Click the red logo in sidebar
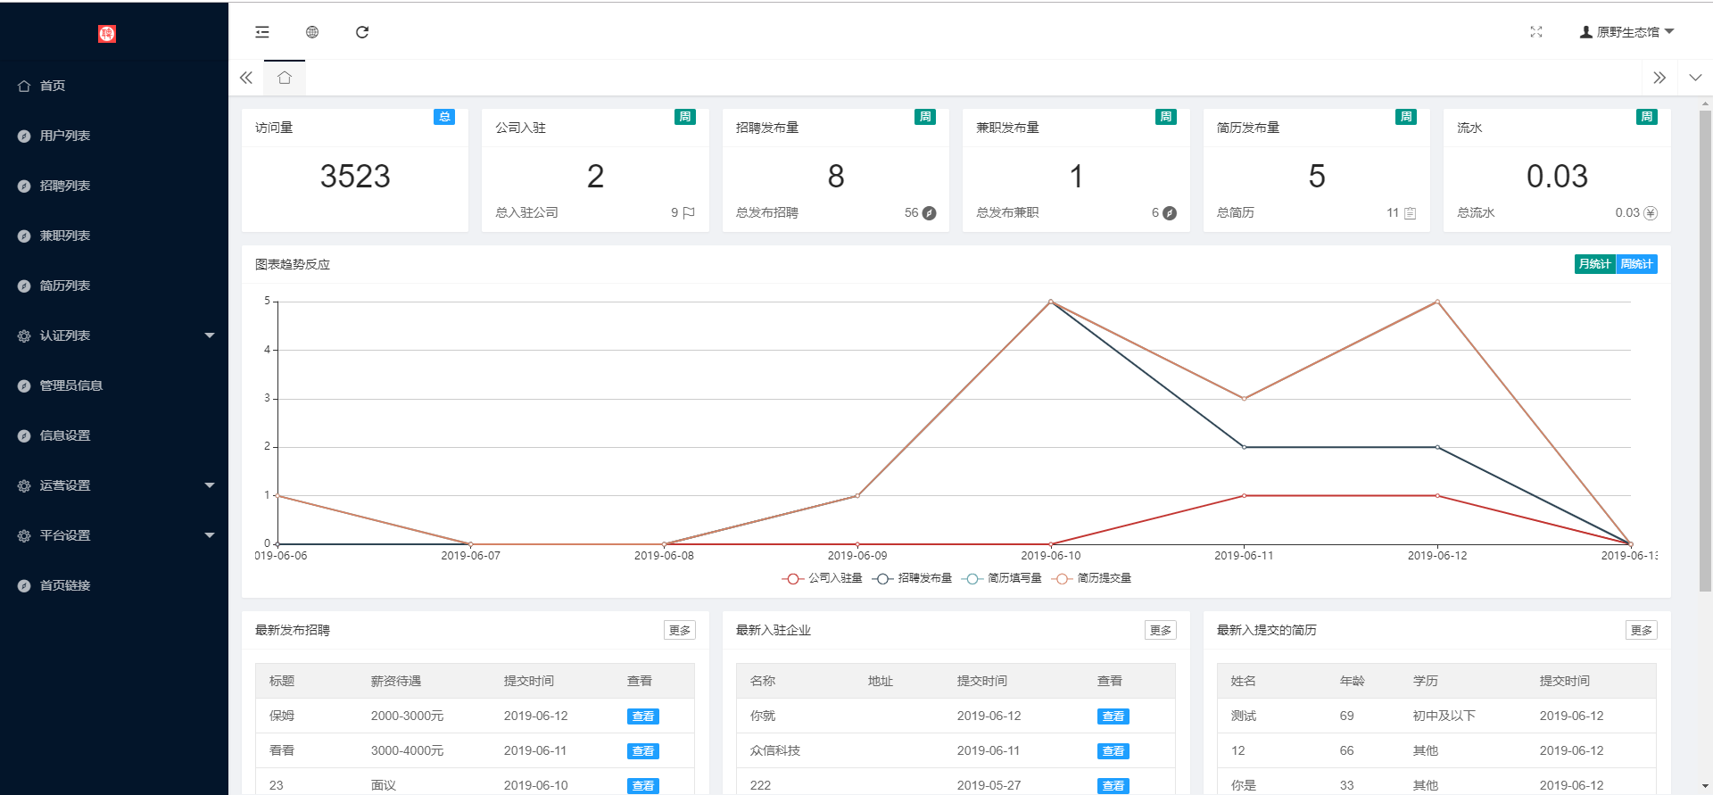 [107, 34]
